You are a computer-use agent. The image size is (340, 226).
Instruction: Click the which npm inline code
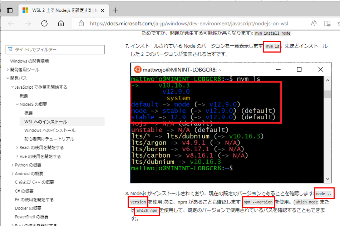pos(147,211)
